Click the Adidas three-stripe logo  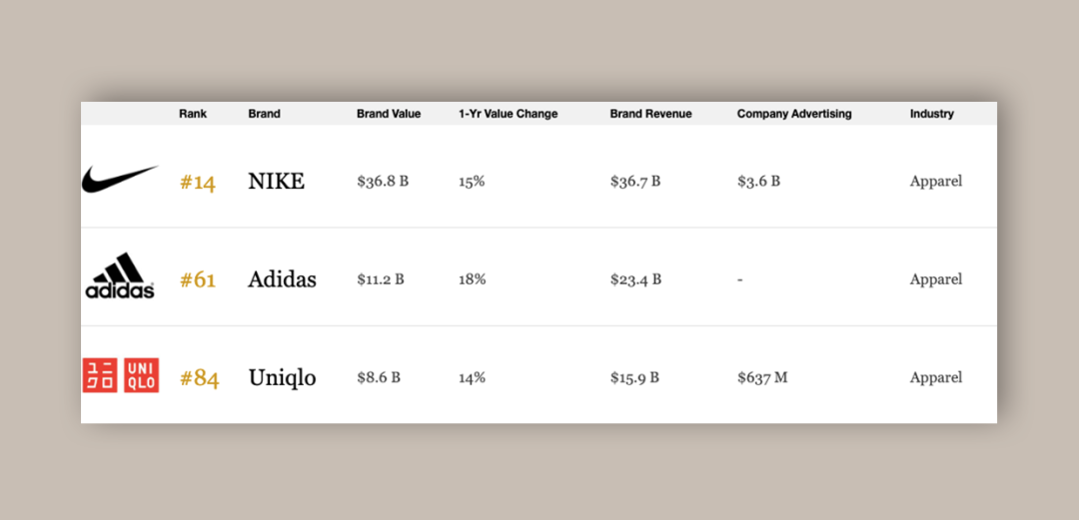tap(120, 276)
